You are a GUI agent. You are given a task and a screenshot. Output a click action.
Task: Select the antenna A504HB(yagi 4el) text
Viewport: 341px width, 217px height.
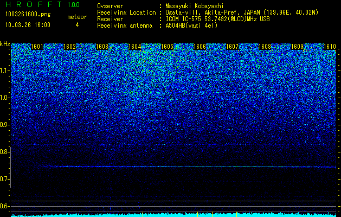point(191,25)
